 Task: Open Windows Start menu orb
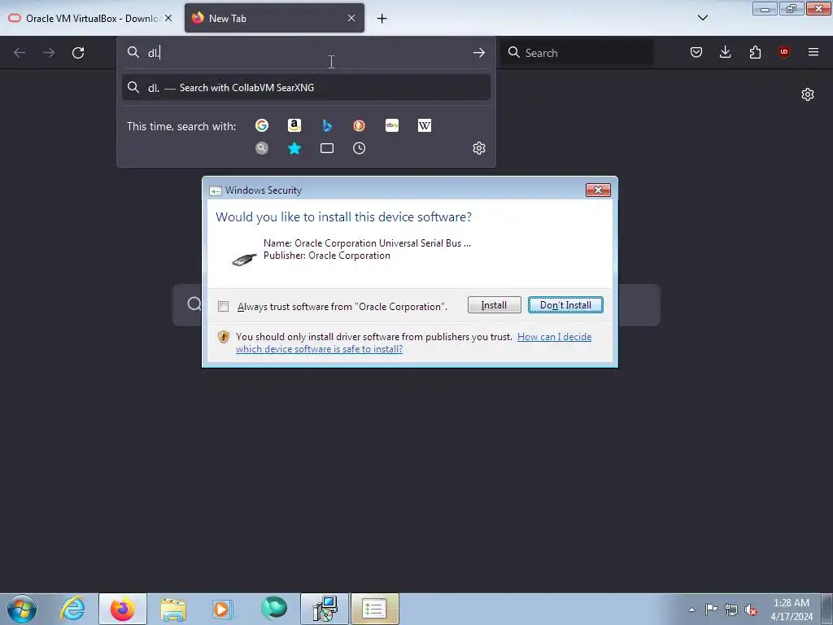(x=22, y=609)
